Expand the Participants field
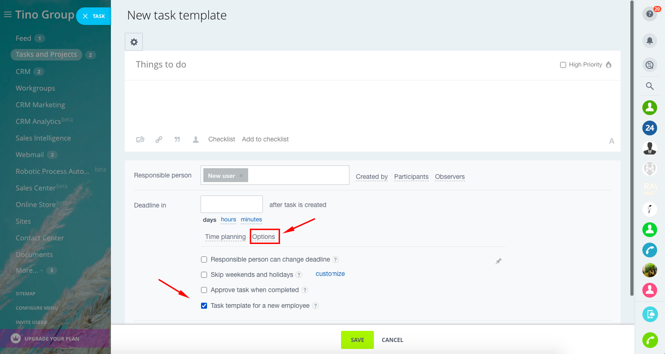The height and width of the screenshot is (354, 665). (x=411, y=177)
